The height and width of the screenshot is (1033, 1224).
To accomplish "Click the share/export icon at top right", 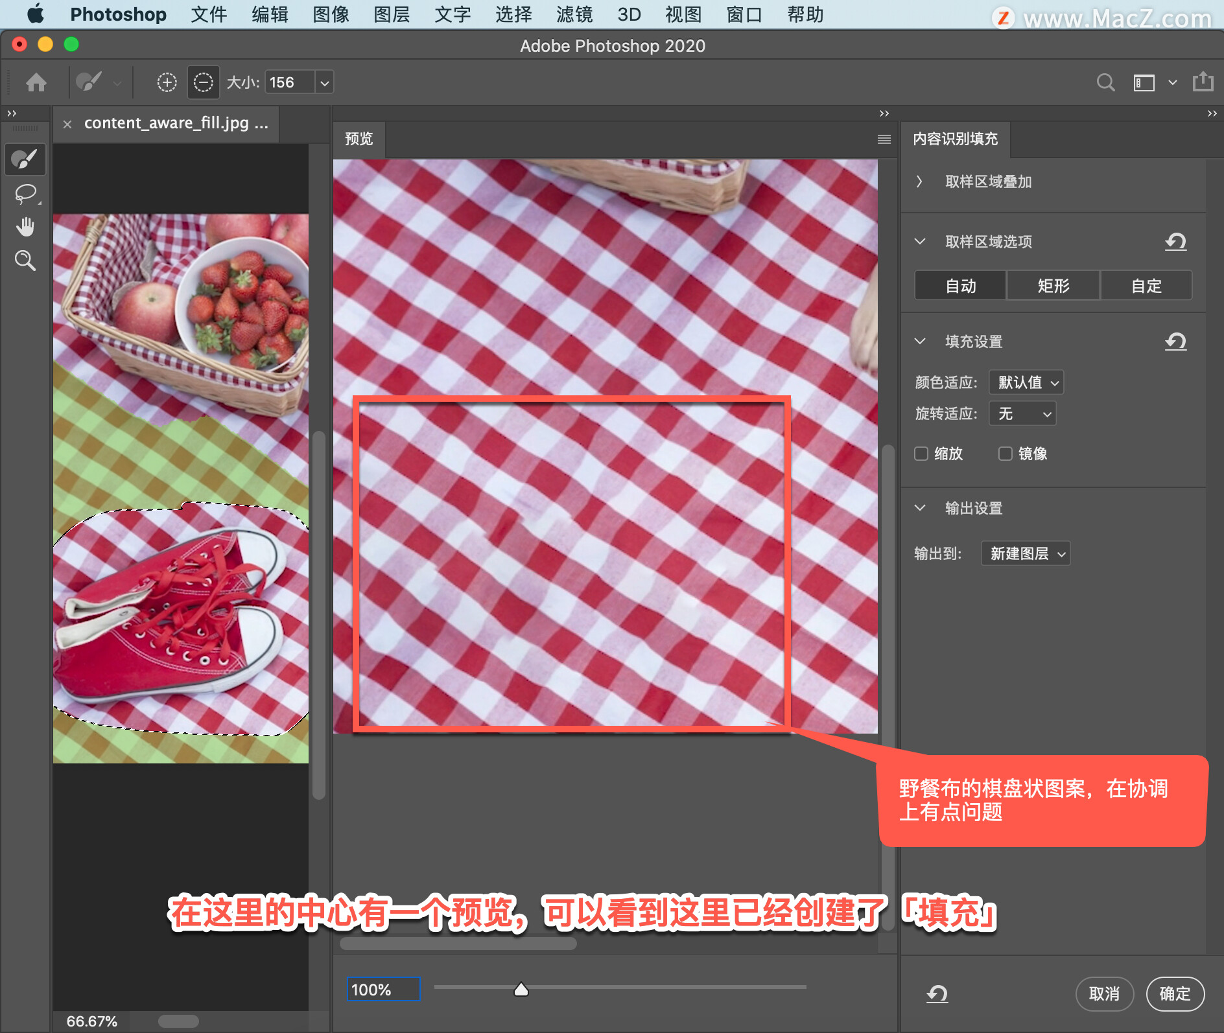I will tap(1203, 82).
